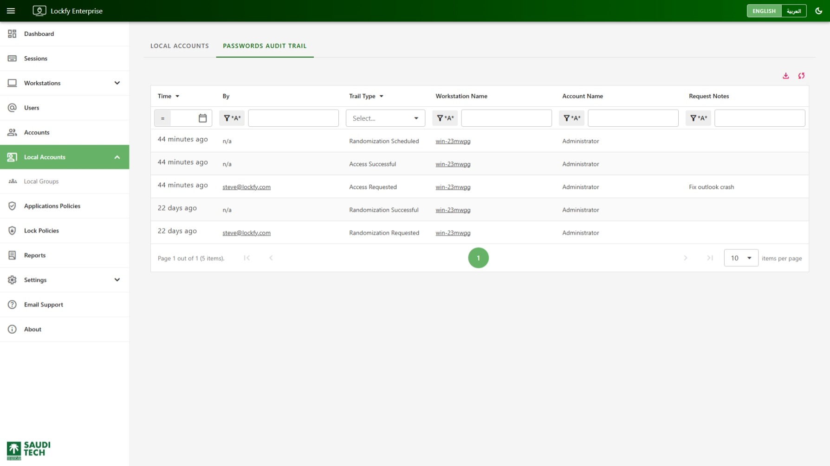
Task: Open Sessions from the sidebar
Action: tap(65, 58)
